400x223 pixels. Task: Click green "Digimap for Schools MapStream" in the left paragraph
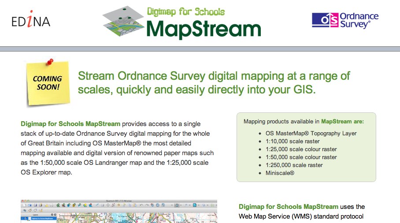click(x=70, y=124)
